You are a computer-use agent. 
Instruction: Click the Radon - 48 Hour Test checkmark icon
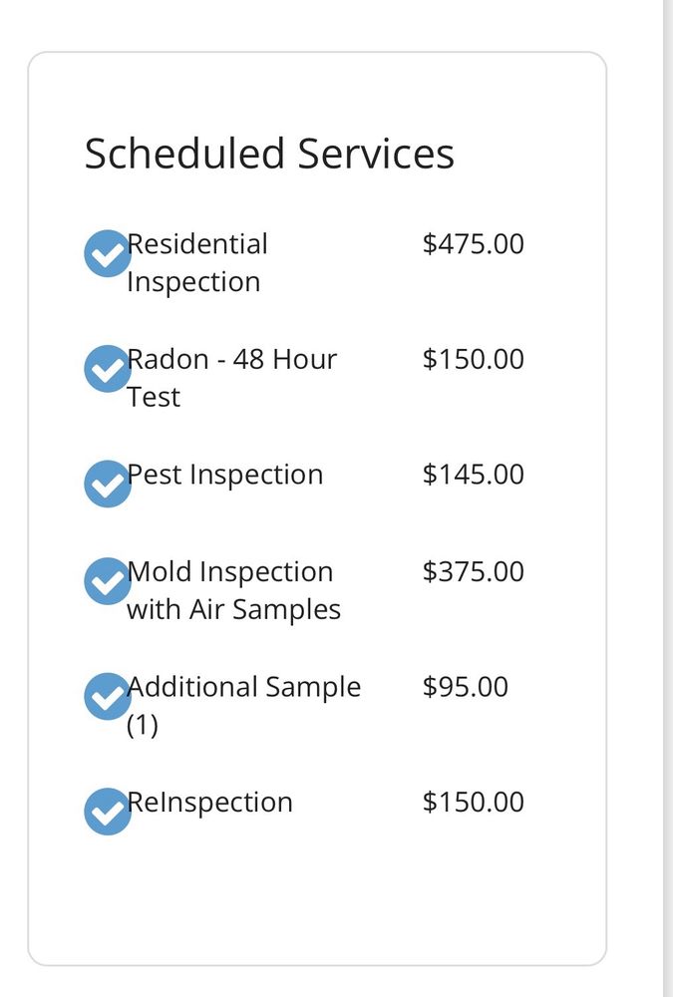point(107,368)
